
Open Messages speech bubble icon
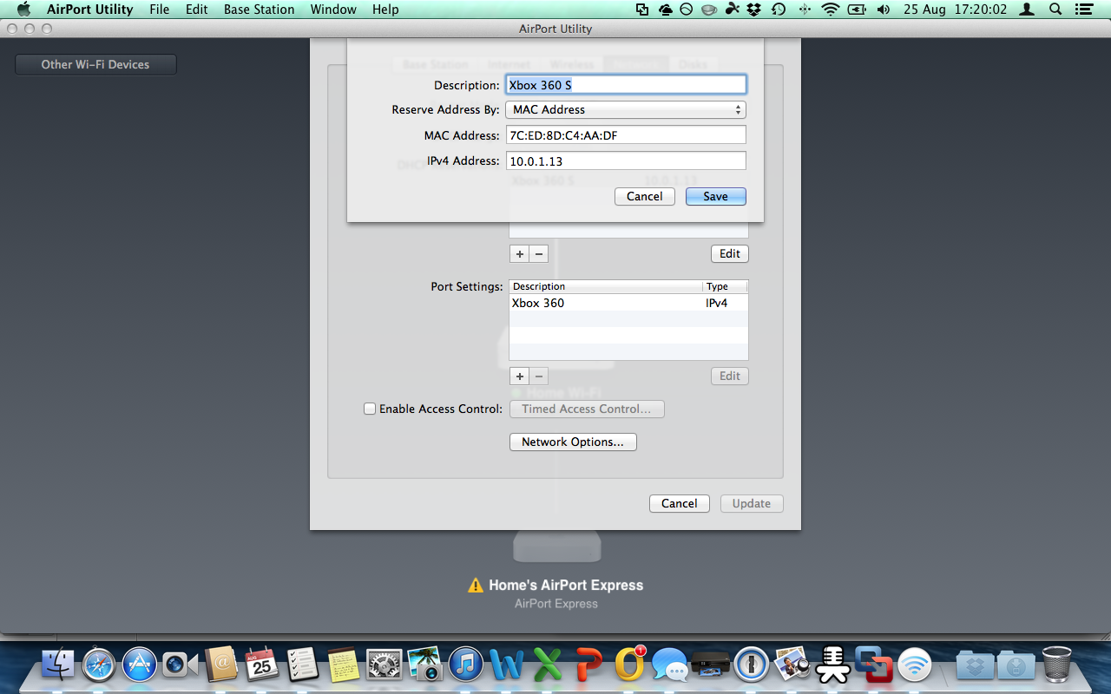tap(670, 665)
